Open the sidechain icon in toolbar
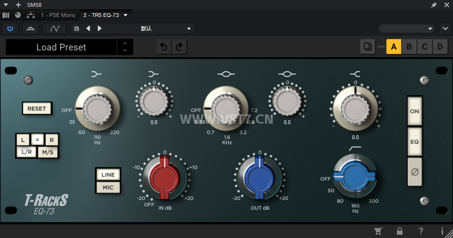The image size is (453, 238). pos(31,29)
